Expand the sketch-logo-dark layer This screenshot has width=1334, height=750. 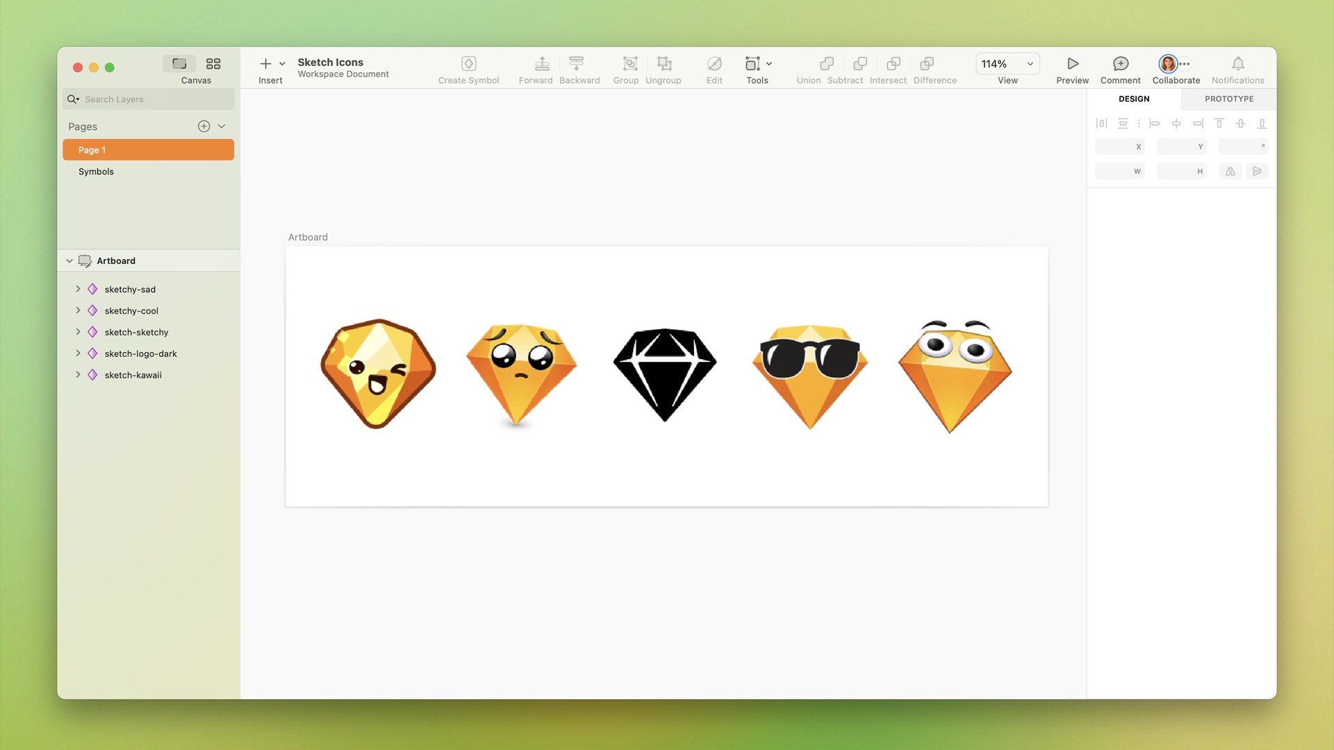point(78,353)
